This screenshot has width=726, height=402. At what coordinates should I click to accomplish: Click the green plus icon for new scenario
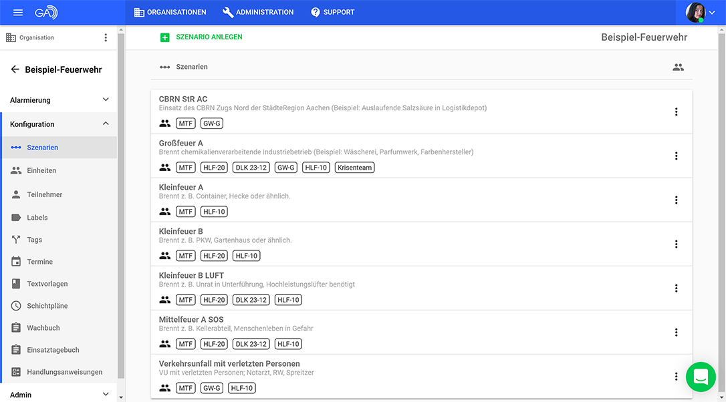pyautogui.click(x=165, y=37)
